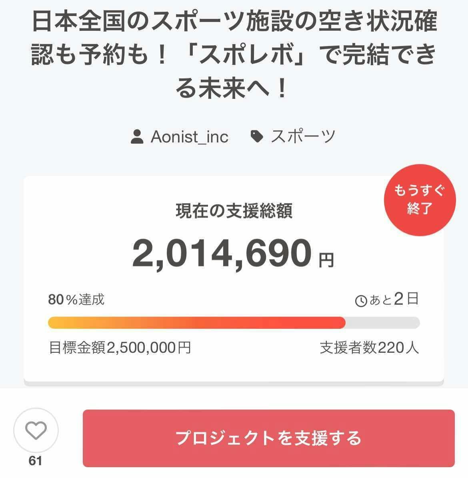
Task: Open the スポーツ category link
Action: [303, 137]
